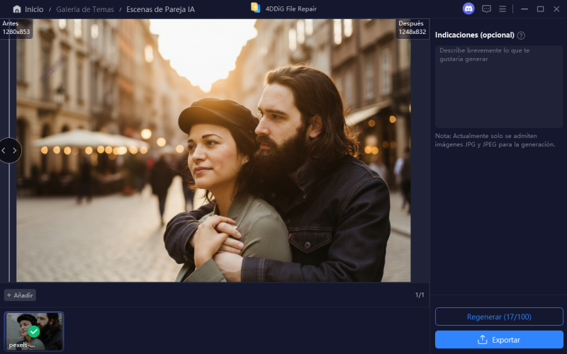Click the help icon beside Indicaciones
Image resolution: width=567 pixels, height=354 pixels.
[x=521, y=35]
